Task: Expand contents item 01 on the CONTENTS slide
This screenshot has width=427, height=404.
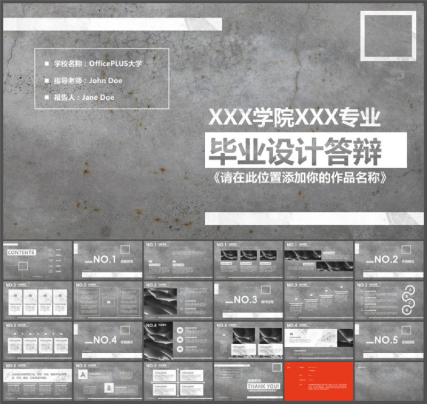Action: coord(50,250)
